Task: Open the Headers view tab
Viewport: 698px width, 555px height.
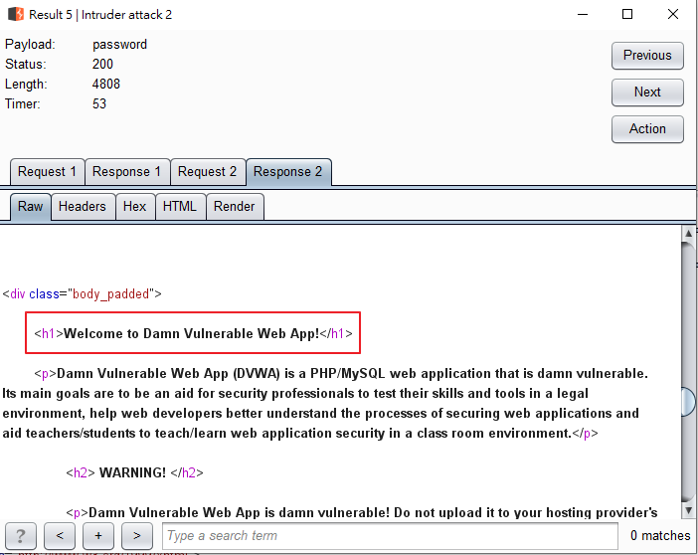Action: point(83,207)
